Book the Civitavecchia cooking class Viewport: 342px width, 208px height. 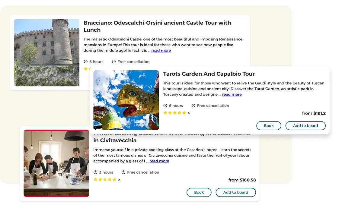coord(199,192)
